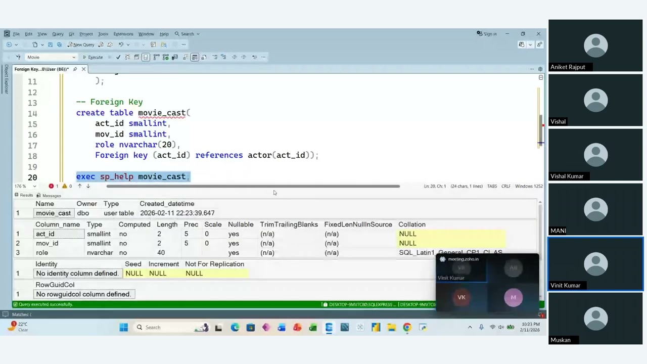Open the File menu
The height and width of the screenshot is (364, 647).
16,34
